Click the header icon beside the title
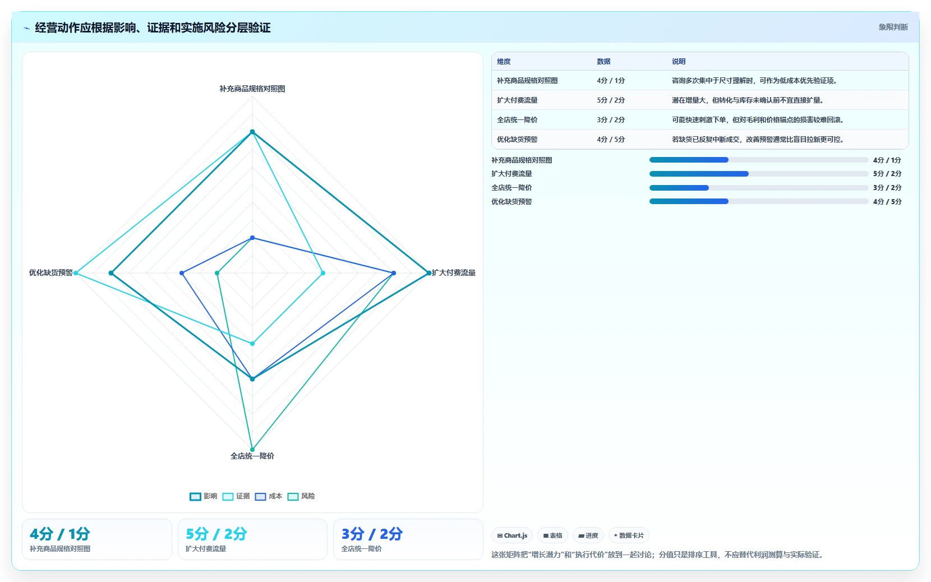Viewport: 931px width, 582px height. [x=26, y=28]
